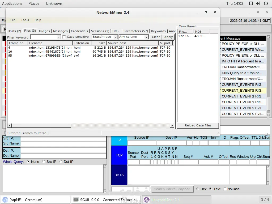Enable the Case sensitive checkbox
272x204 pixels.
click(64, 37)
